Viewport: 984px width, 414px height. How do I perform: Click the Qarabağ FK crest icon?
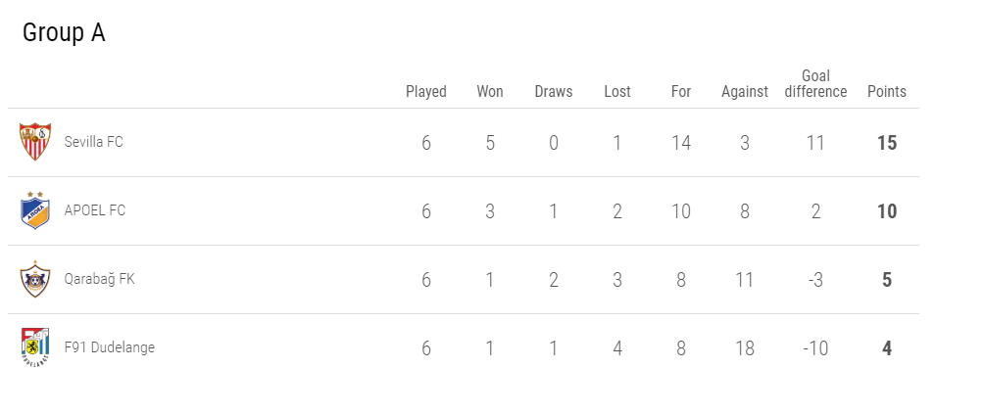click(x=35, y=279)
